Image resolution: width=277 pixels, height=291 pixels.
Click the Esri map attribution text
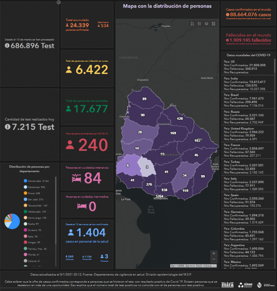pyautogui.click(x=193, y=265)
